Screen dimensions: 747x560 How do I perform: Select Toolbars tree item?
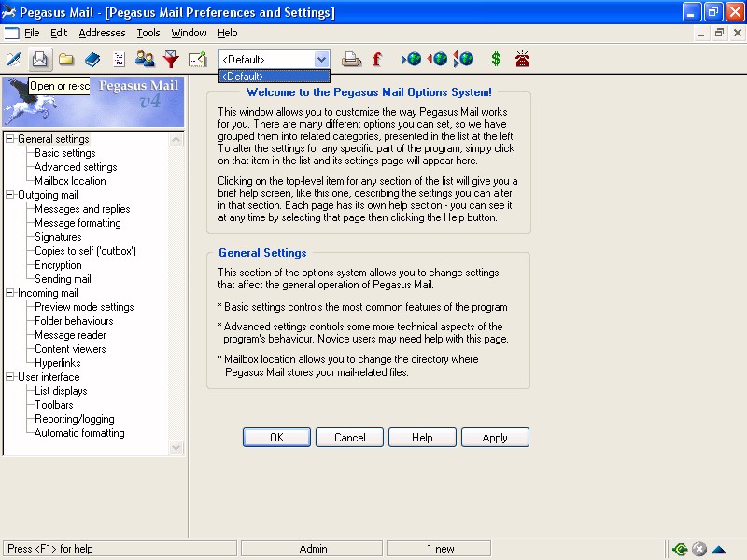pyautogui.click(x=54, y=405)
